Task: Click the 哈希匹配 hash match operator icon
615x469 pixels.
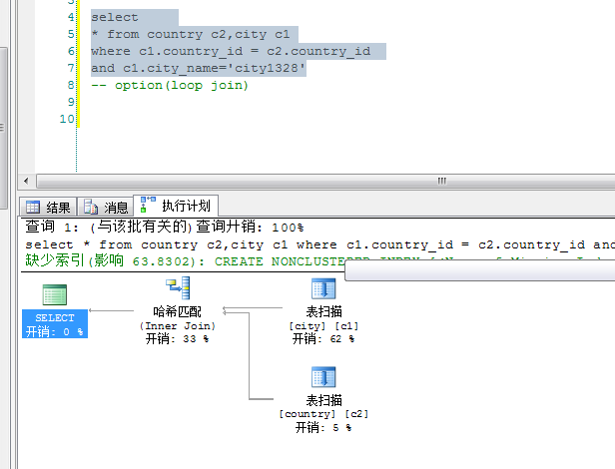Action: [x=178, y=288]
